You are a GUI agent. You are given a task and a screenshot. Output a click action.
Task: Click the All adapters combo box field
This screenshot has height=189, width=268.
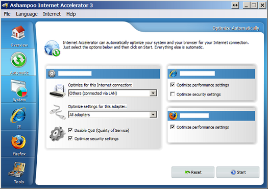[x=113, y=114]
